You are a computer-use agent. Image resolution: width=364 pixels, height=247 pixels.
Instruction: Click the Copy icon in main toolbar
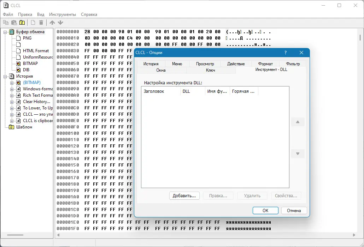pyautogui.click(x=6, y=23)
